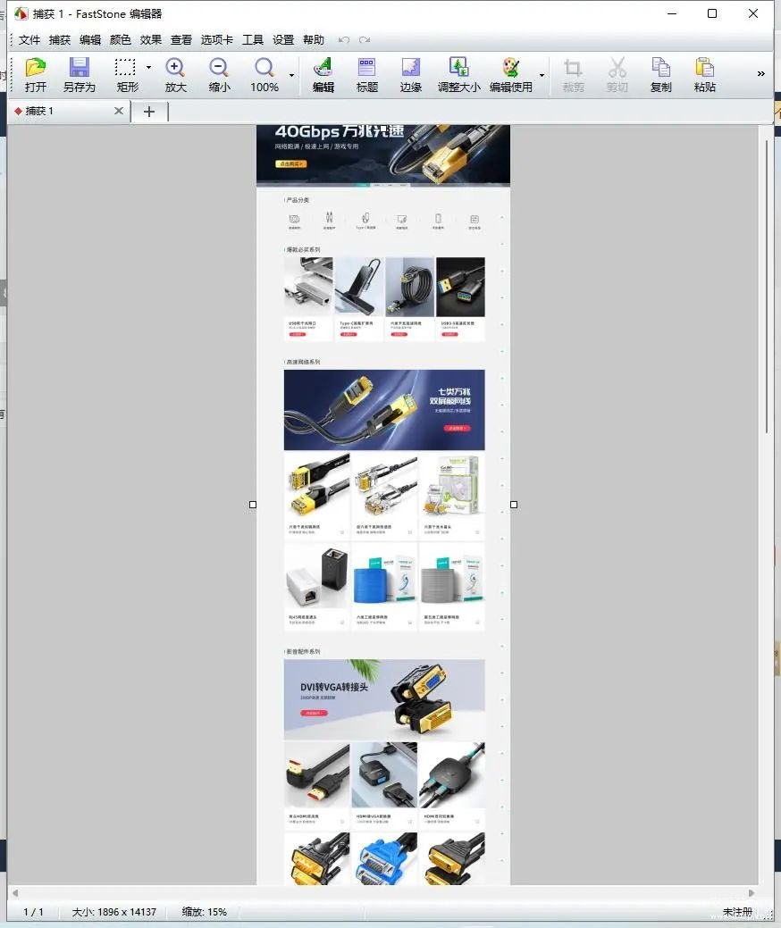Click the 1 / 1 page indicator
The height and width of the screenshot is (928, 781).
pos(33,912)
